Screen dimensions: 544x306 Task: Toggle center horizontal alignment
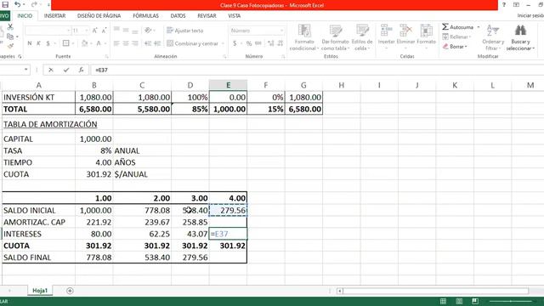tap(126, 43)
